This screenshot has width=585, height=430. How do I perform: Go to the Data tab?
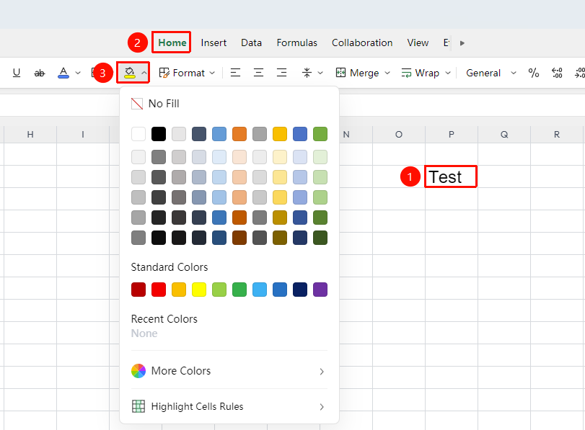tap(252, 42)
